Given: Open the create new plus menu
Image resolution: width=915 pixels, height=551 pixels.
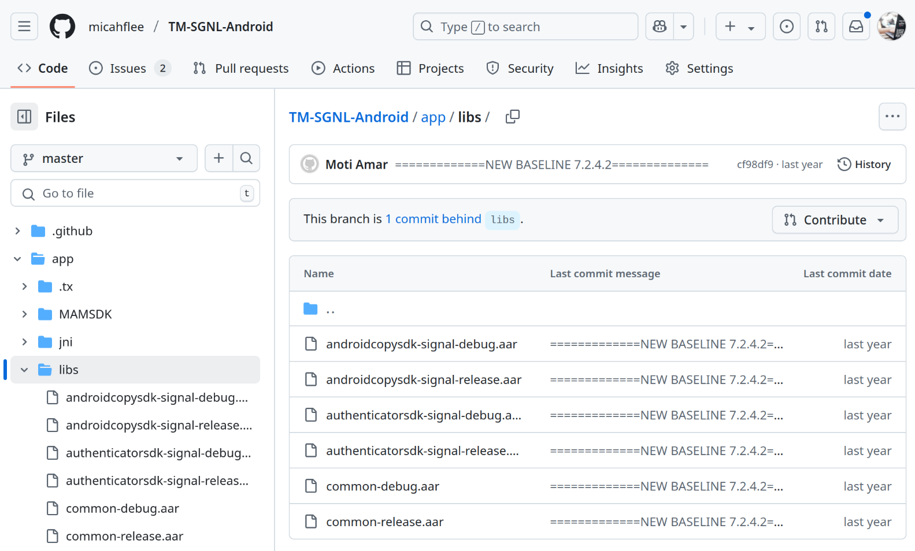Looking at the screenshot, I should (x=740, y=27).
